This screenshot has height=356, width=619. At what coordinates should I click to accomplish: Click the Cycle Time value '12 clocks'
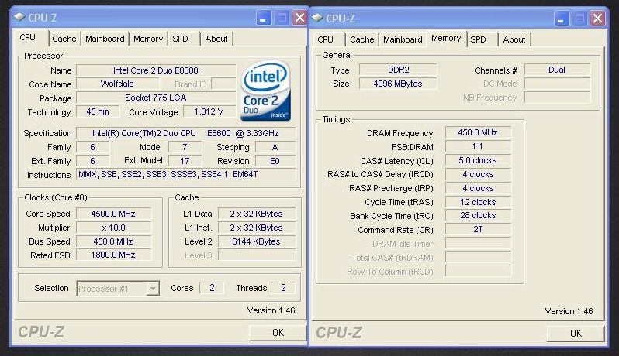(x=478, y=202)
